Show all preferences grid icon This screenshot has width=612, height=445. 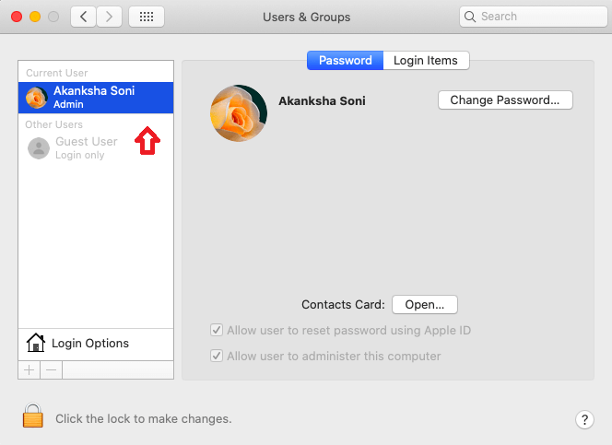pyautogui.click(x=147, y=17)
